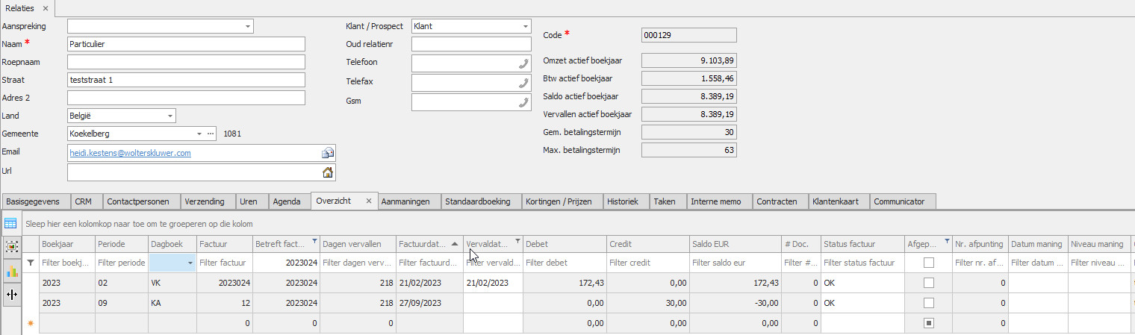This screenshot has height=335, width=1135.
Task: Click the filter icon on Betreft factuur column
Action: [314, 241]
